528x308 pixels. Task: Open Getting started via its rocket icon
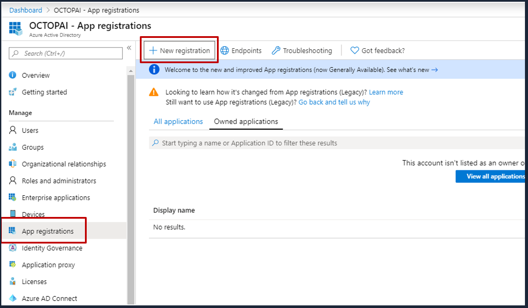click(x=13, y=92)
